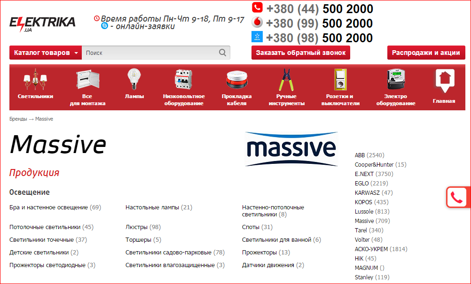The height and width of the screenshot is (284, 471).
Task: Select the Ручные инструменты menu label
Action: (x=287, y=100)
